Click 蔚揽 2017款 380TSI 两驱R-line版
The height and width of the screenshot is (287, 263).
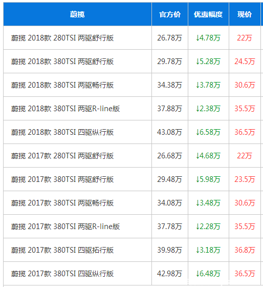coord(65,227)
